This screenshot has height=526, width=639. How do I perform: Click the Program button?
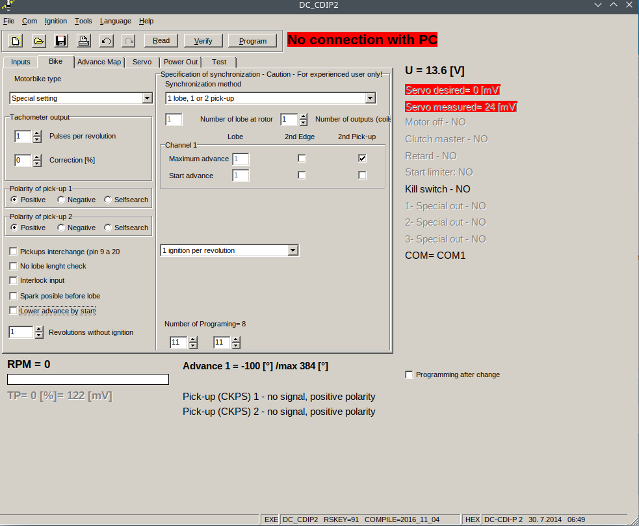253,41
